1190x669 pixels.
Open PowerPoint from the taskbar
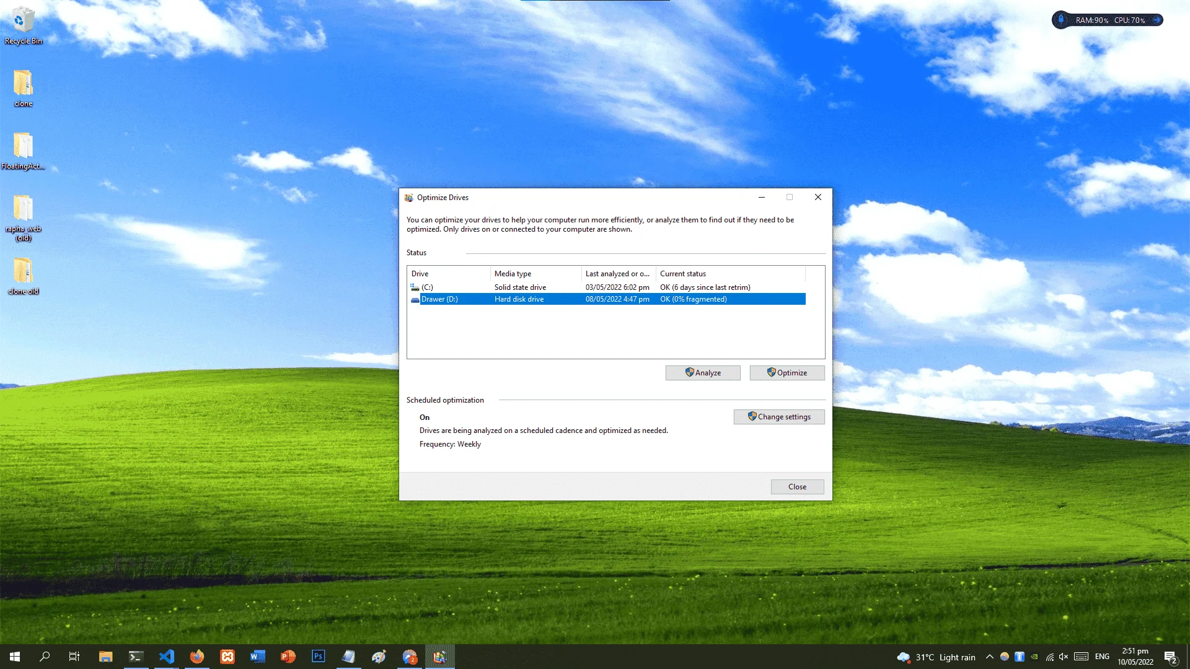click(288, 657)
